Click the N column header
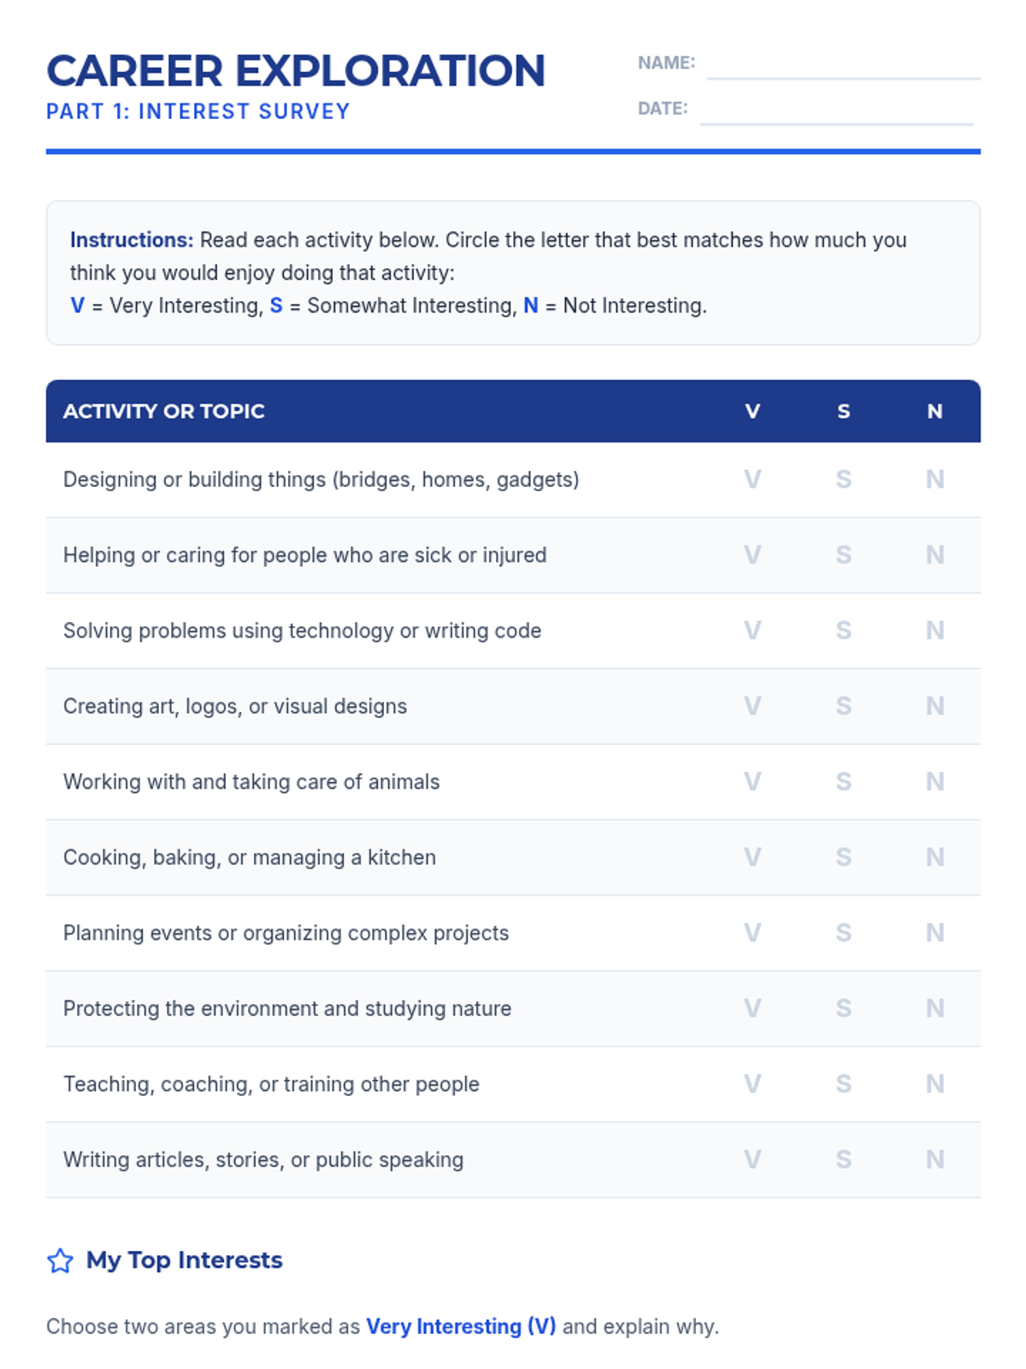The width and height of the screenshot is (1026, 1369). click(935, 411)
